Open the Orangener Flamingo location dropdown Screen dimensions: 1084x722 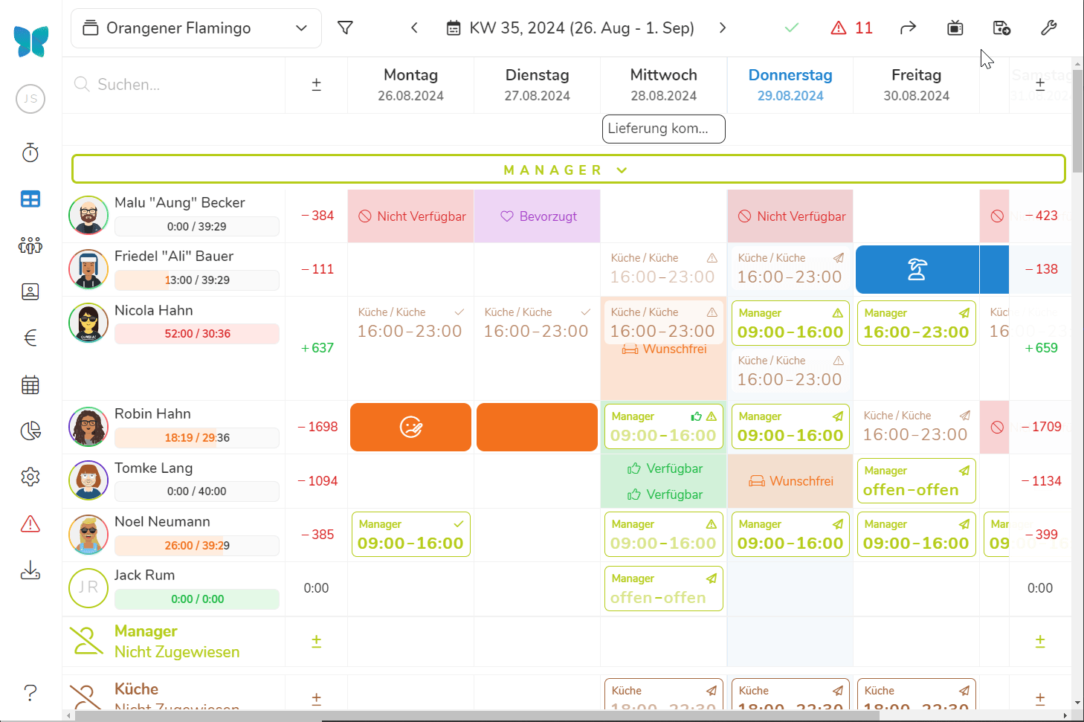pos(196,28)
